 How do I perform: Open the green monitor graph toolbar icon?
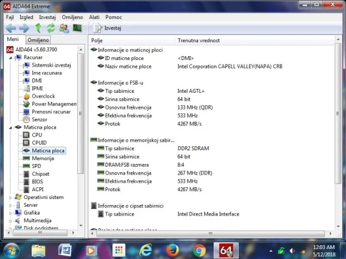tap(77, 28)
